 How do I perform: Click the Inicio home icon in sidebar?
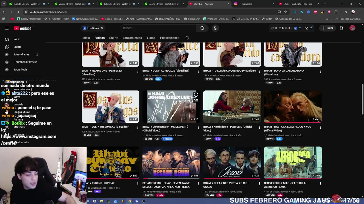tap(7, 39)
